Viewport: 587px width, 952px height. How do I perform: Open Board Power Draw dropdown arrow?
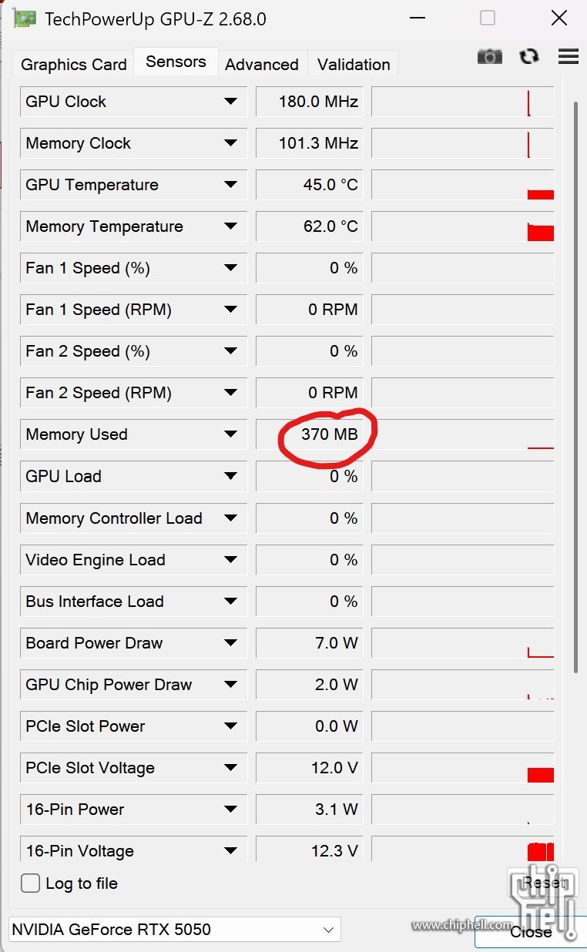click(x=230, y=643)
